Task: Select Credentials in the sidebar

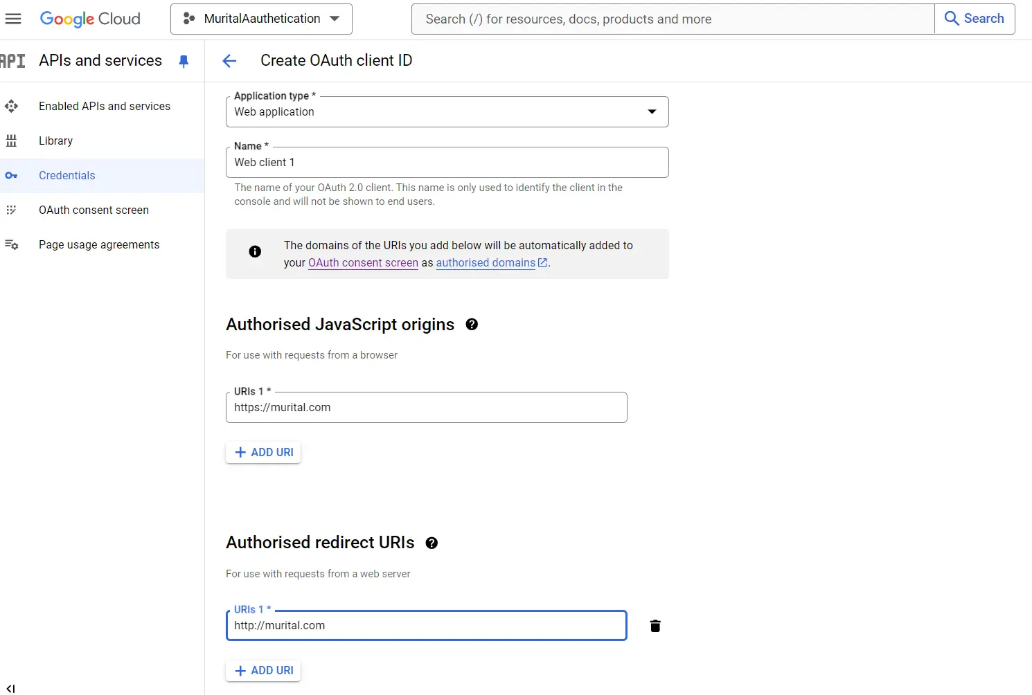Action: click(66, 175)
